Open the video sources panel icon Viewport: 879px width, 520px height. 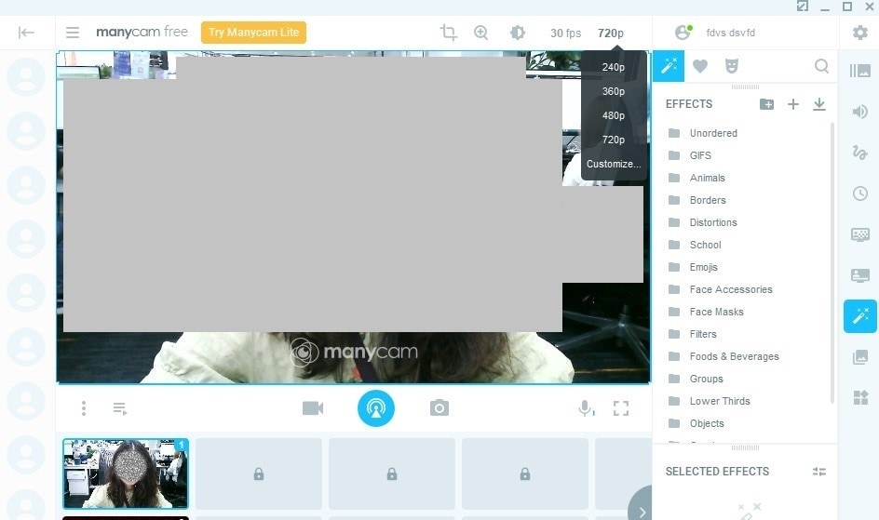(x=860, y=71)
